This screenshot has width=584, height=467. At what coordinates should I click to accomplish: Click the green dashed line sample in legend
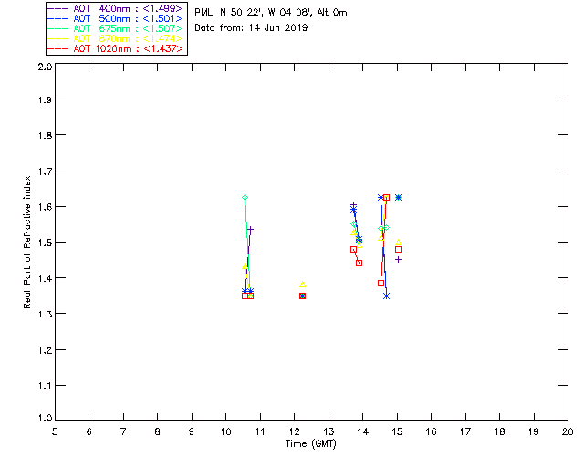point(57,28)
